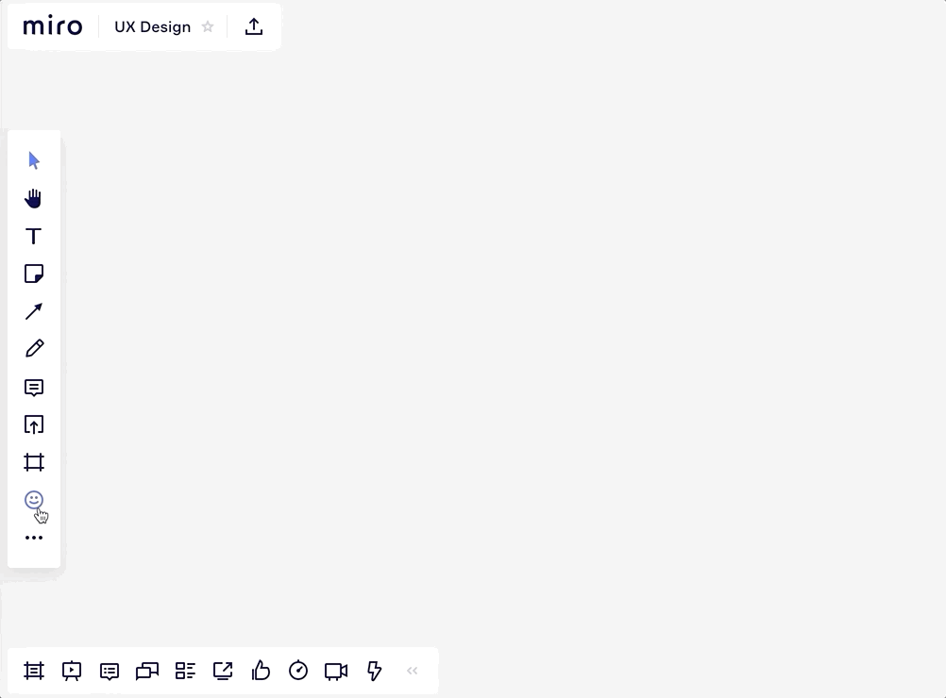Select the Arrow connector tool

(x=34, y=312)
